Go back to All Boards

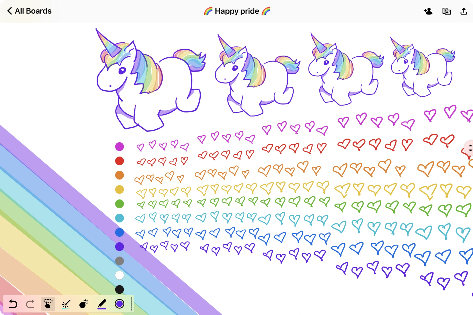click(29, 11)
